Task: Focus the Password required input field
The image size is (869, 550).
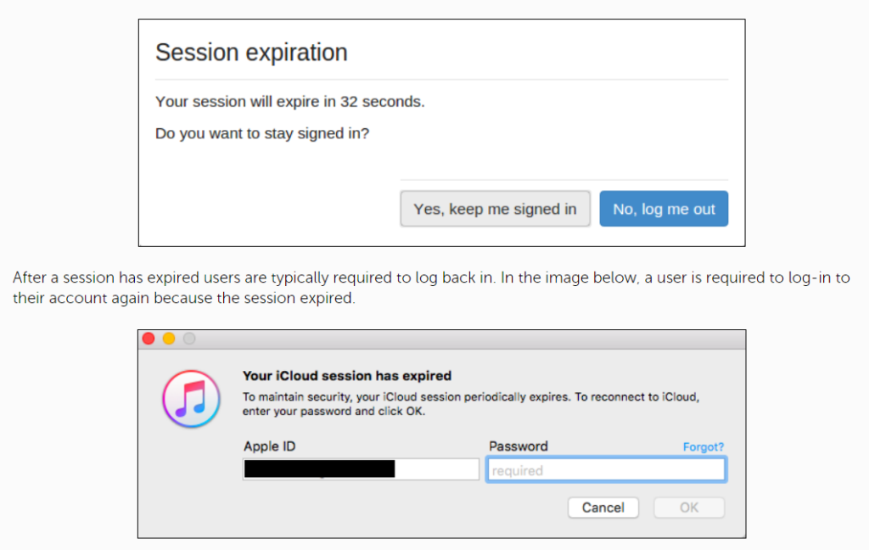Action: point(606,470)
